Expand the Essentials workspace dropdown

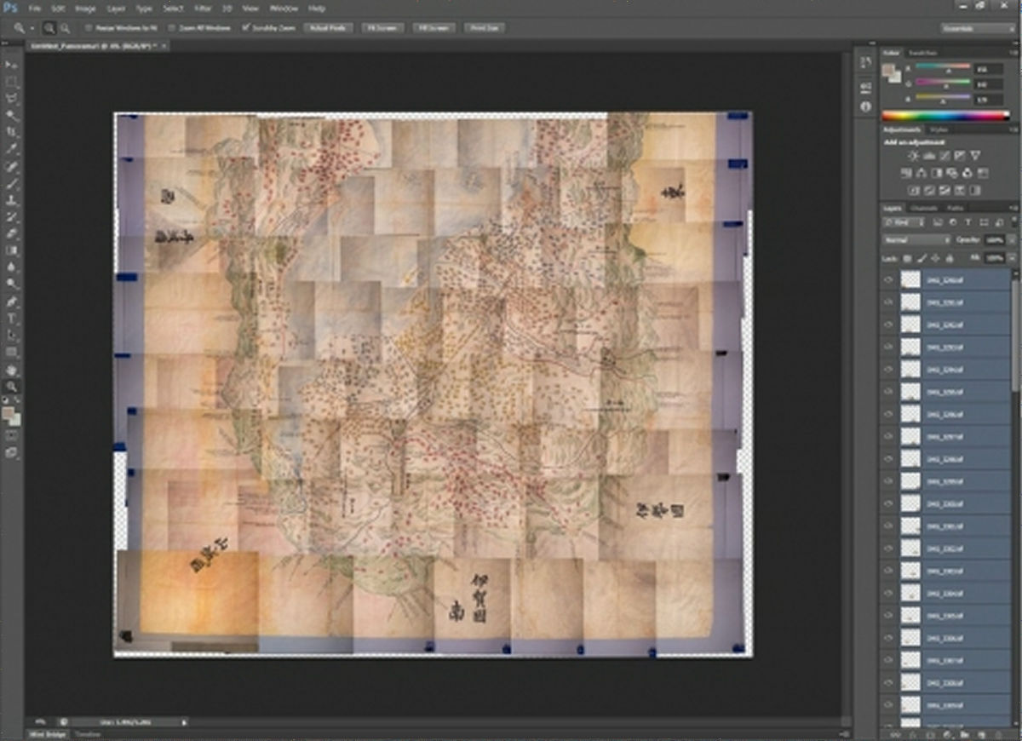click(x=978, y=28)
